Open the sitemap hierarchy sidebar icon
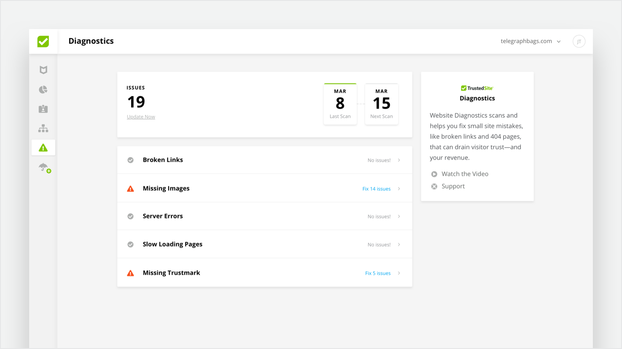622x349 pixels. (x=43, y=129)
